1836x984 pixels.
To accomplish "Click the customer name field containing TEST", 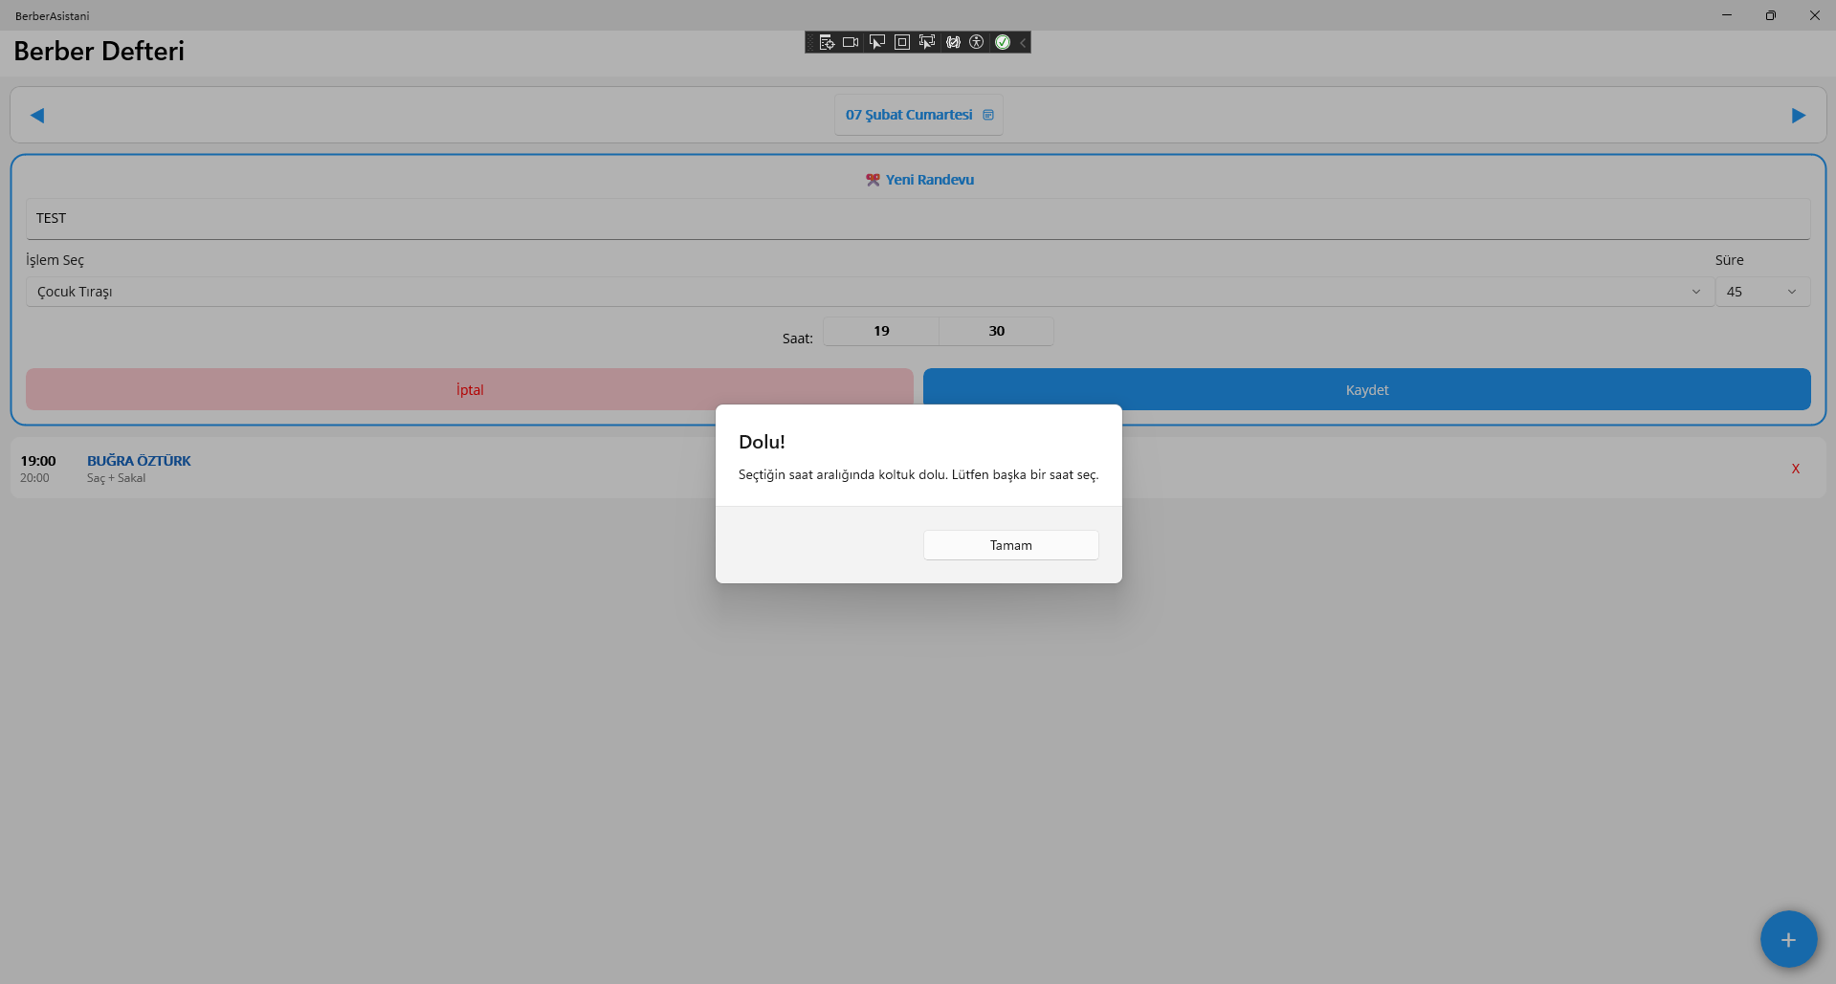I will [917, 219].
